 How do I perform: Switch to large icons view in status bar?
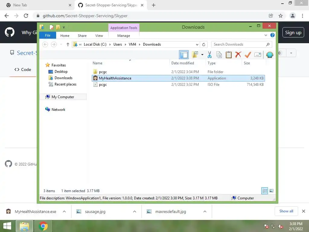pos(271,191)
